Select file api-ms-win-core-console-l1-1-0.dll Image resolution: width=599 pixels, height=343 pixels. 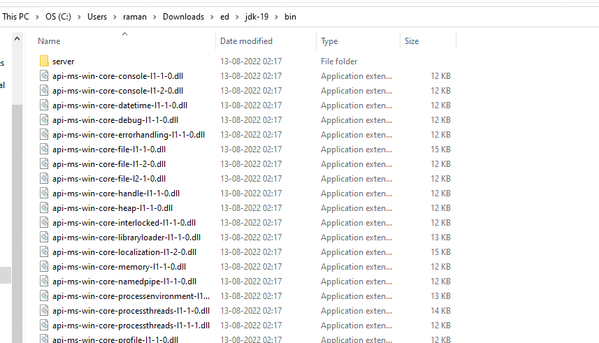click(117, 75)
